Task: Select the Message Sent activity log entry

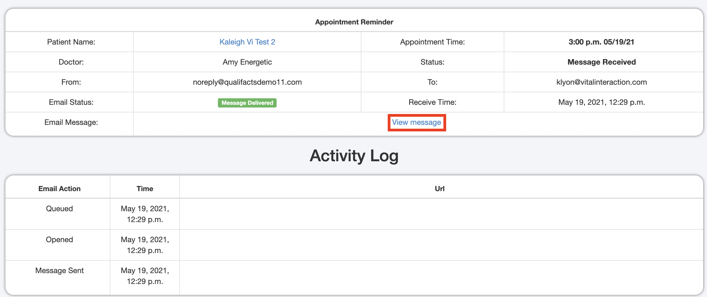Action: [x=59, y=270]
